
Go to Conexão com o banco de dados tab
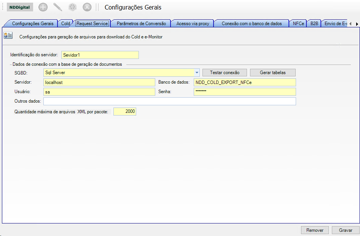tap(252, 24)
